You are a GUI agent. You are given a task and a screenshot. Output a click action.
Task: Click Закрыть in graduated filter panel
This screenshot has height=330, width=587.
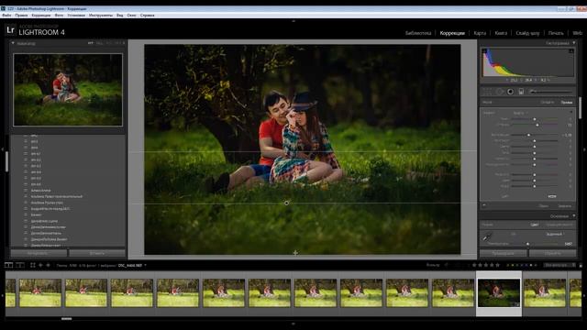pos(565,205)
